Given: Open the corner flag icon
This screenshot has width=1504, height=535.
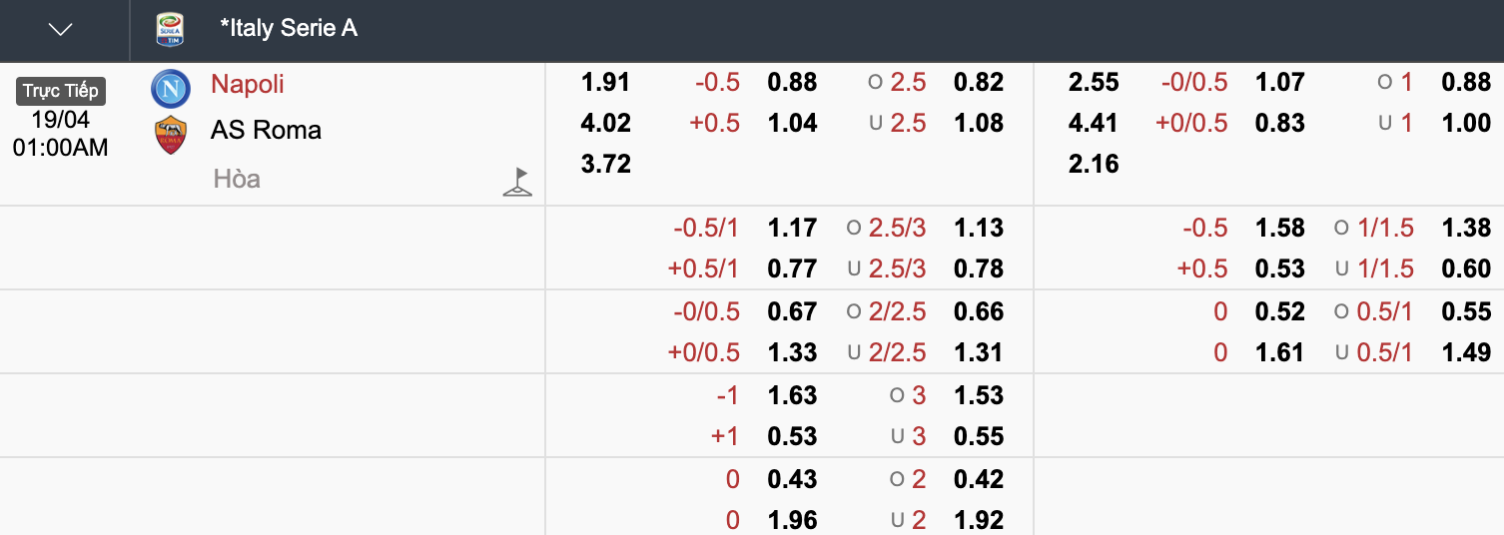Looking at the screenshot, I should click(x=517, y=182).
